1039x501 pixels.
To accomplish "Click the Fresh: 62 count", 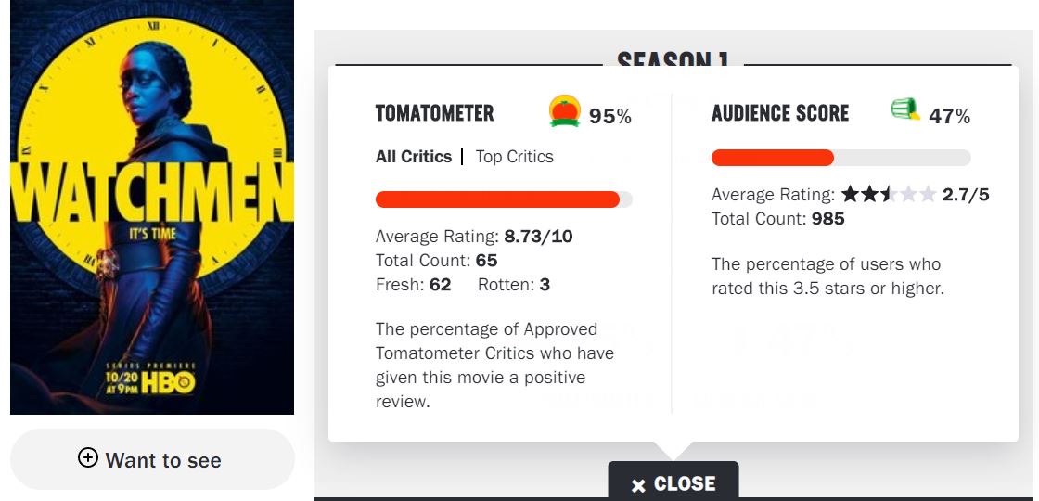I will pos(413,285).
